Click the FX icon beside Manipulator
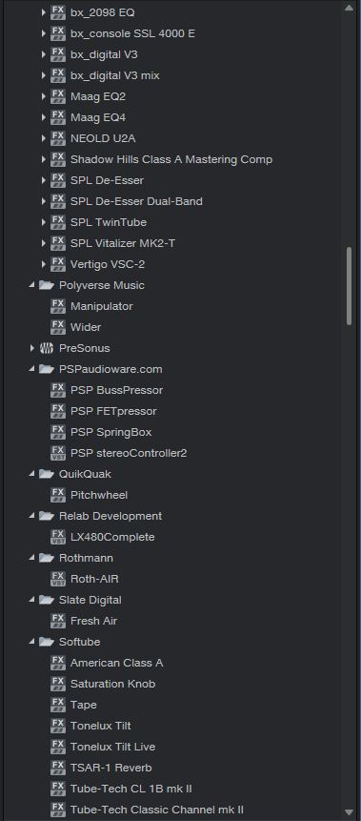Screen dimensions: 361x821 (58, 306)
